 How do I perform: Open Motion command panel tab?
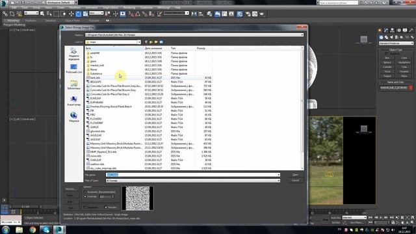[398, 31]
